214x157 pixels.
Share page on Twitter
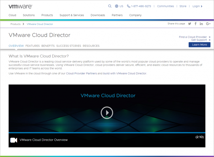pos(190,24)
